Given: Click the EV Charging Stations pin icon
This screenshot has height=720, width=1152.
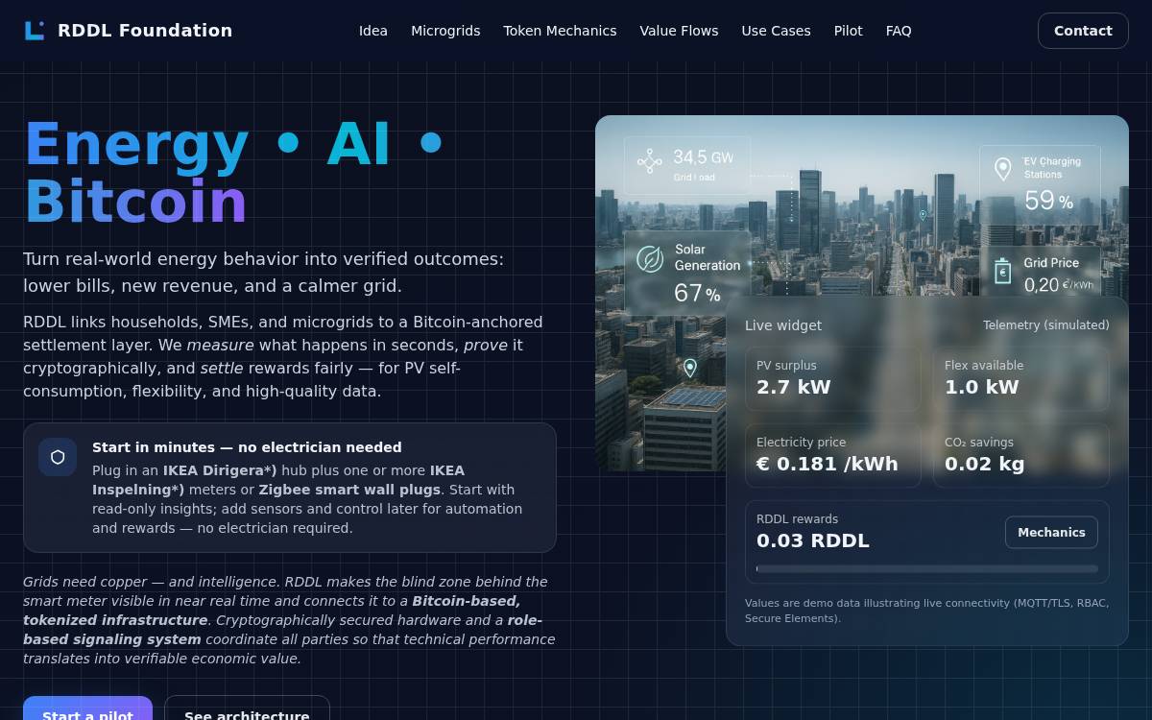Looking at the screenshot, I should (1003, 170).
